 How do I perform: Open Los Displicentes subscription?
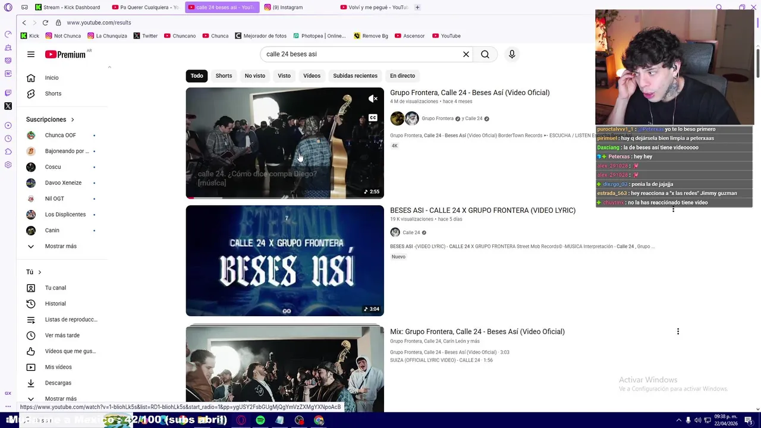coord(62,214)
